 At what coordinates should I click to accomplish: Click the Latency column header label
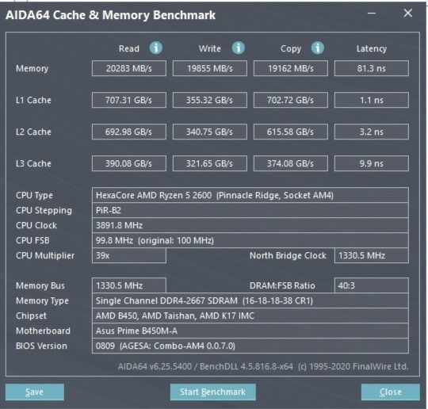click(x=372, y=49)
